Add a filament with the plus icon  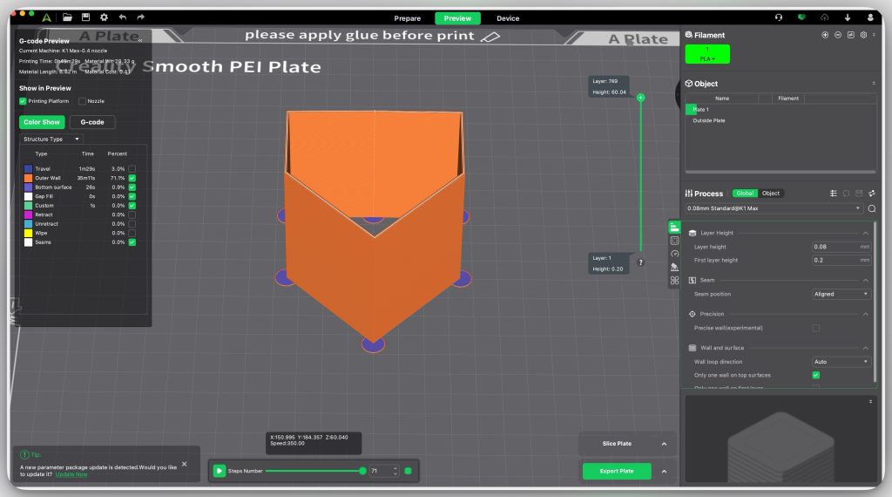pyautogui.click(x=825, y=35)
